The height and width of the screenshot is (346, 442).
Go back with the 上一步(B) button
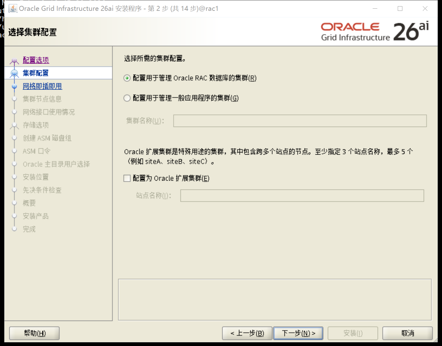click(x=247, y=333)
